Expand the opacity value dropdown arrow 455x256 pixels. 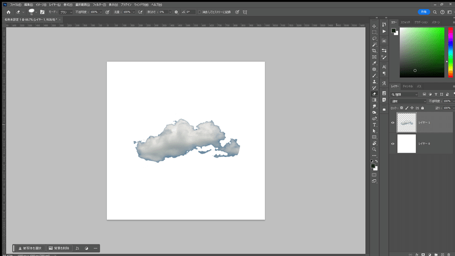tap(101, 12)
